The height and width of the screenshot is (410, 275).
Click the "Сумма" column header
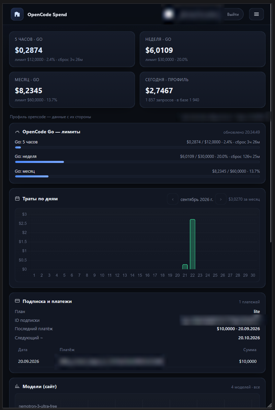tap(250, 350)
